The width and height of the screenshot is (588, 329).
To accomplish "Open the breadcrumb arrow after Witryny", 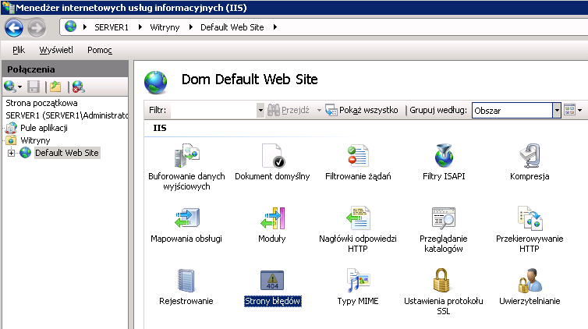I will (190, 27).
